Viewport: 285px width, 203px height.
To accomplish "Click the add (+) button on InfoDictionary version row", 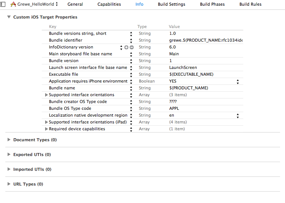I will 126,47.
